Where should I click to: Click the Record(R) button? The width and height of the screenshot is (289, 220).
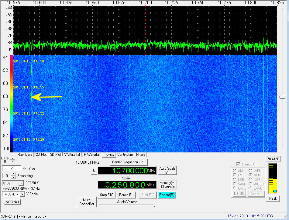[x=167, y=195]
